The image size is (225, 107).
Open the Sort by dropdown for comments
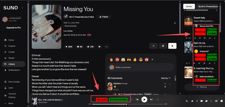pyautogui.click(x=166, y=78)
